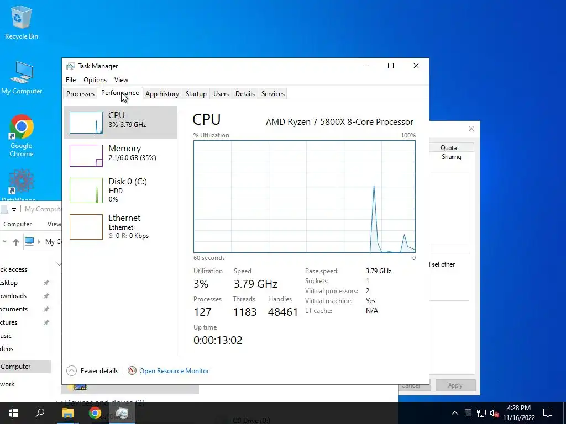Switch to the Processes tab

click(80, 94)
